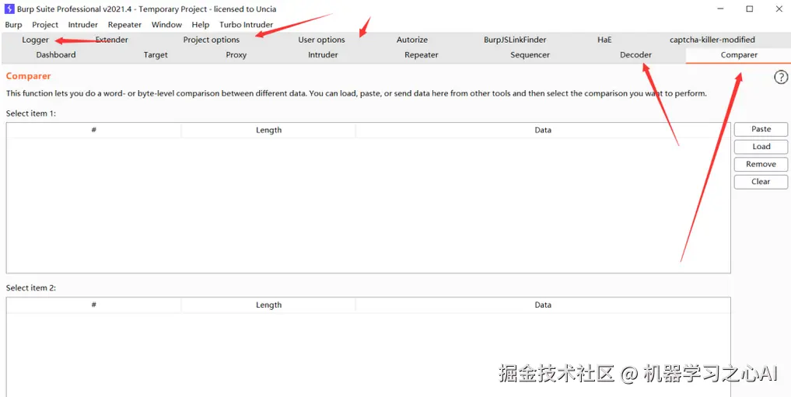Switch to the Decoder tab
The height and width of the screenshot is (397, 791).
tap(635, 55)
